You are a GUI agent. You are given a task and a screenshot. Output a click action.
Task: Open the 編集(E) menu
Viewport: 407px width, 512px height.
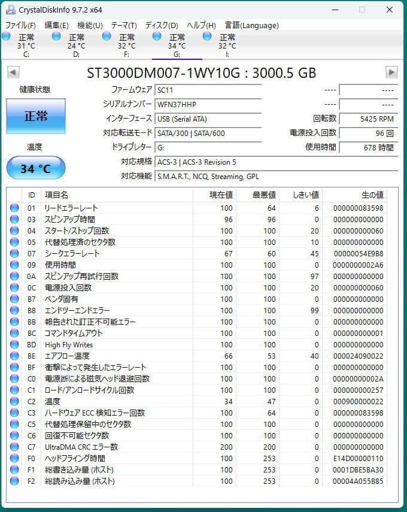56,25
